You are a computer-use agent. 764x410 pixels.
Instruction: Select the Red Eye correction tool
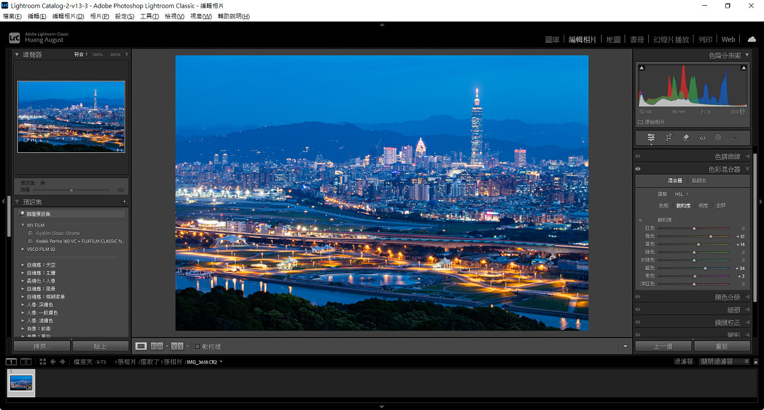pos(702,138)
